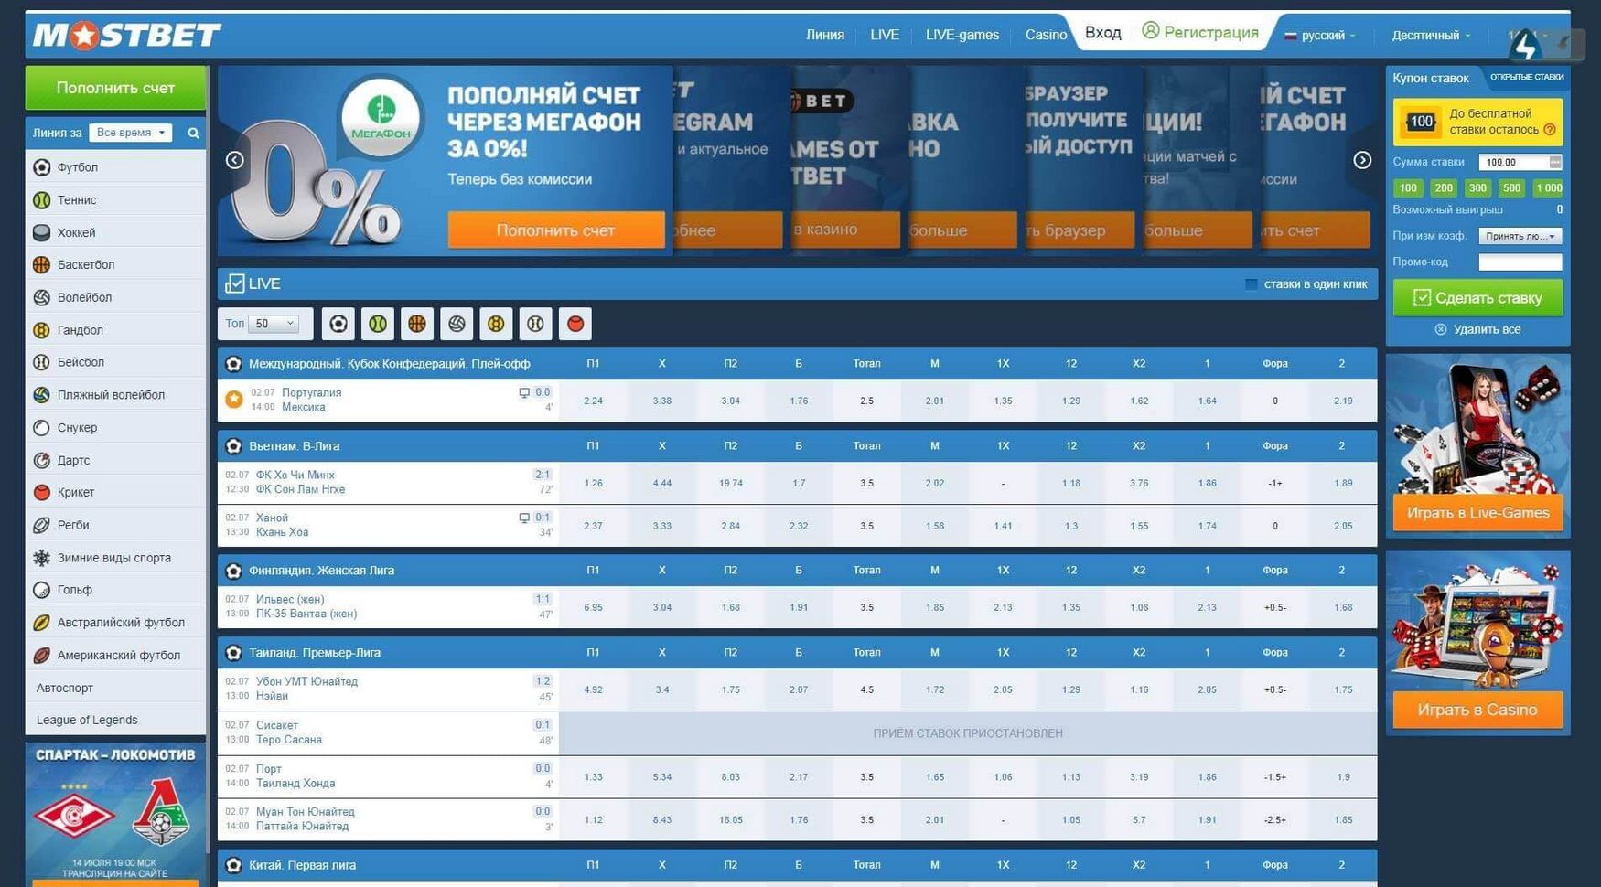Screen dimensions: 1601x887
Task: Click the question mark on the free bet banner
Action: 1551,129
